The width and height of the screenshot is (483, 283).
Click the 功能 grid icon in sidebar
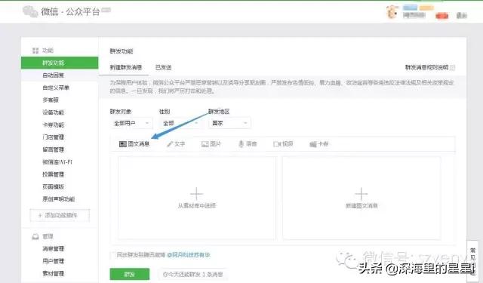35,51
